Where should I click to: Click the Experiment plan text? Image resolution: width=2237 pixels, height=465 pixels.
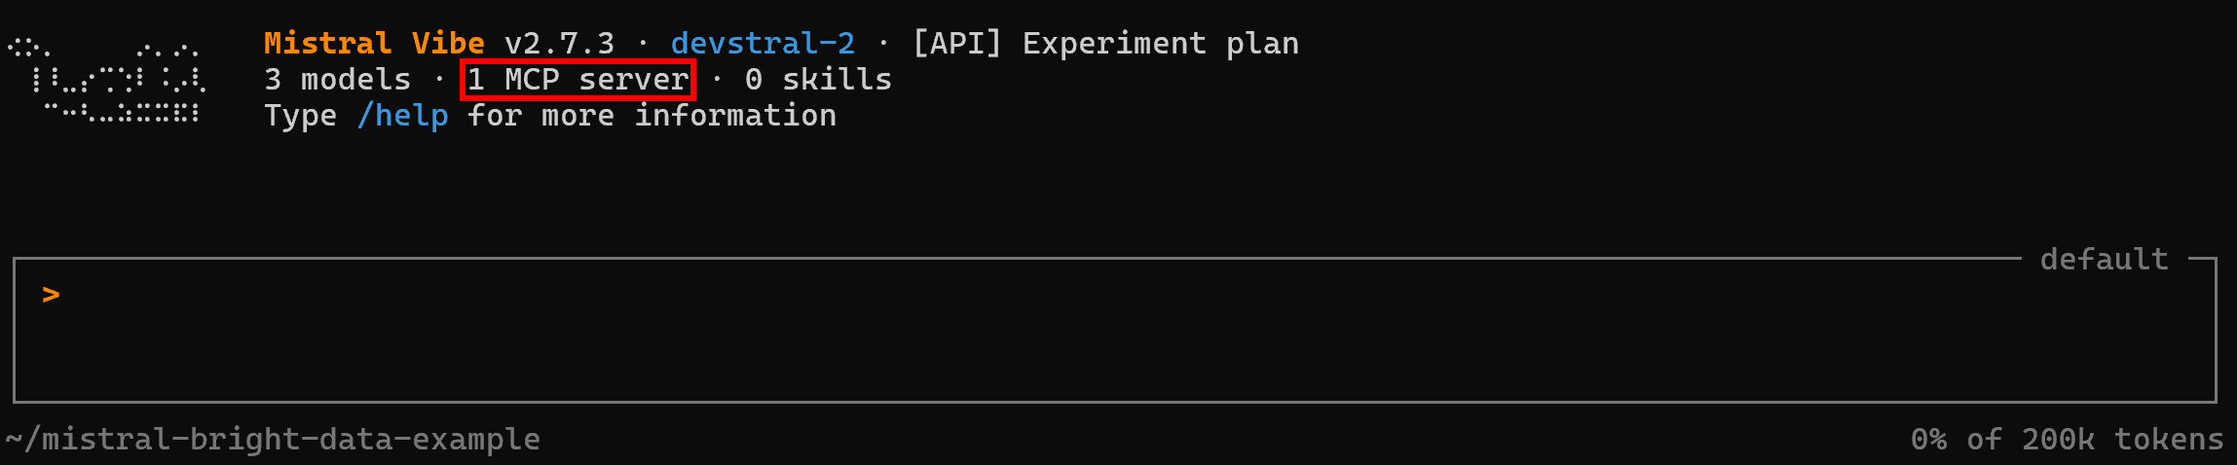1160,44
